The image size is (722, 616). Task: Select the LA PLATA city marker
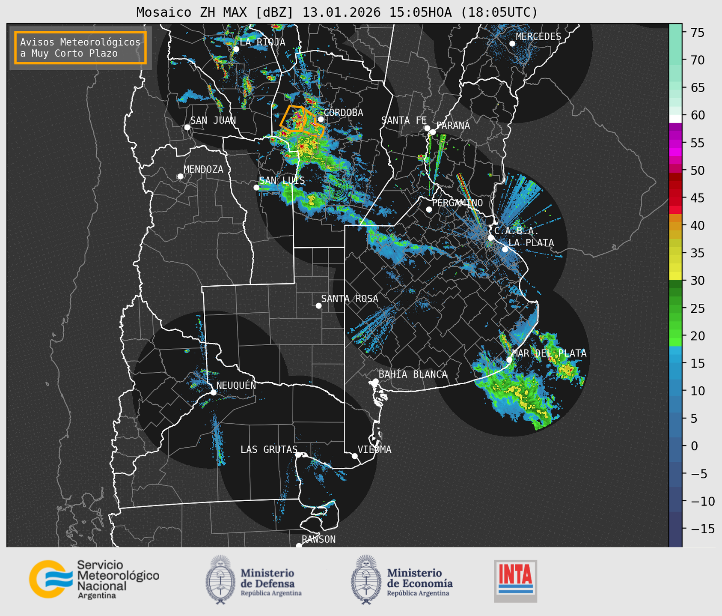[505, 249]
